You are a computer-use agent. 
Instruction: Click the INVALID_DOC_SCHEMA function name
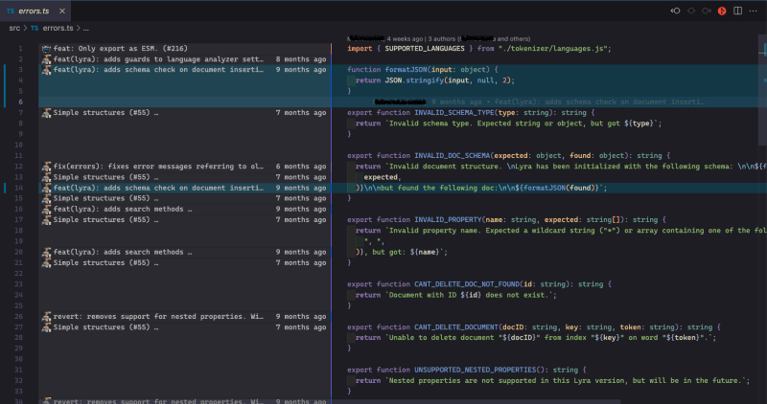(452, 156)
